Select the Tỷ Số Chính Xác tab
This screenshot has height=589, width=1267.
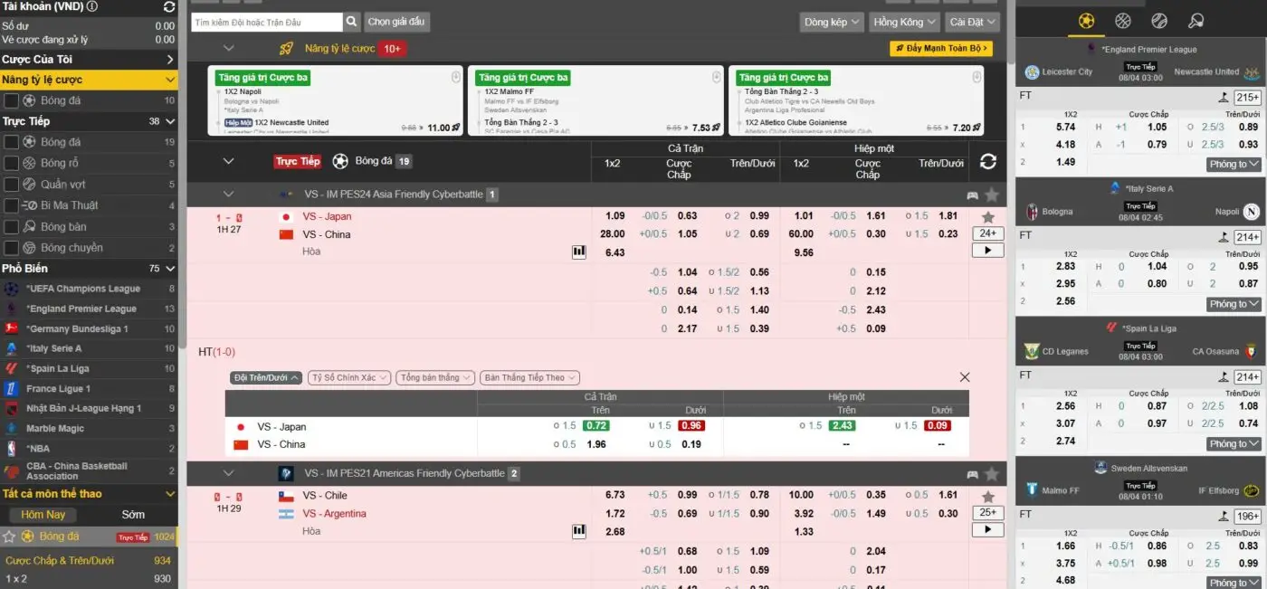(x=349, y=377)
